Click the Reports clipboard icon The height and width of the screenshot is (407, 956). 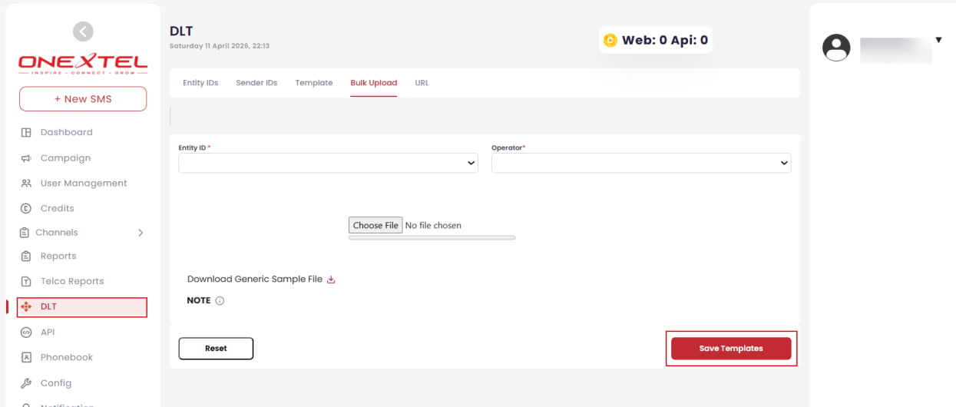[26, 256]
